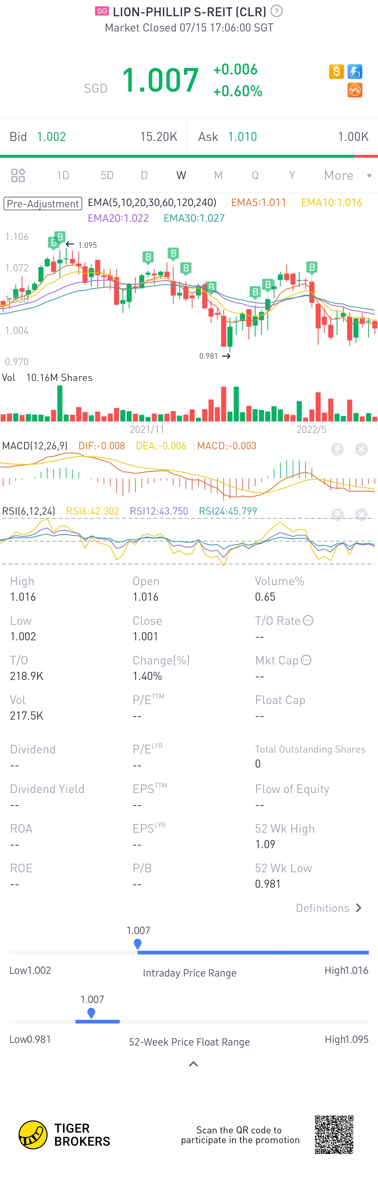Close the MACD indicator panel

tap(361, 449)
